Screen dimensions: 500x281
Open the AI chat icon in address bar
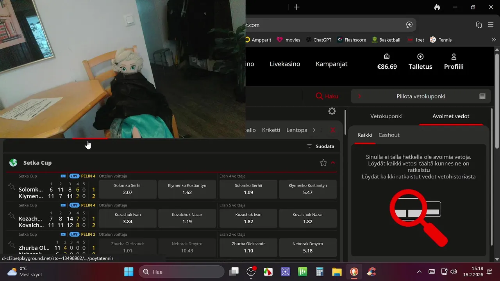409,25
